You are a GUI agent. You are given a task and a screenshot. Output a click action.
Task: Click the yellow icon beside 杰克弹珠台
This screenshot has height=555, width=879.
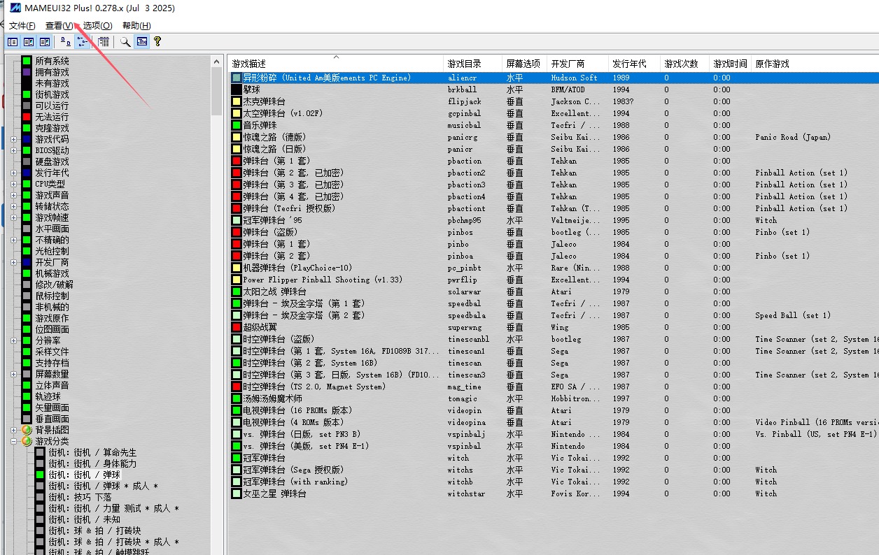click(237, 101)
